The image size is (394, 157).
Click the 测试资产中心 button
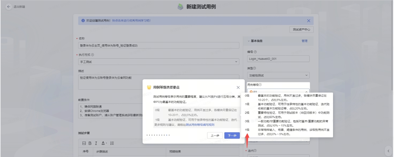pos(301,29)
